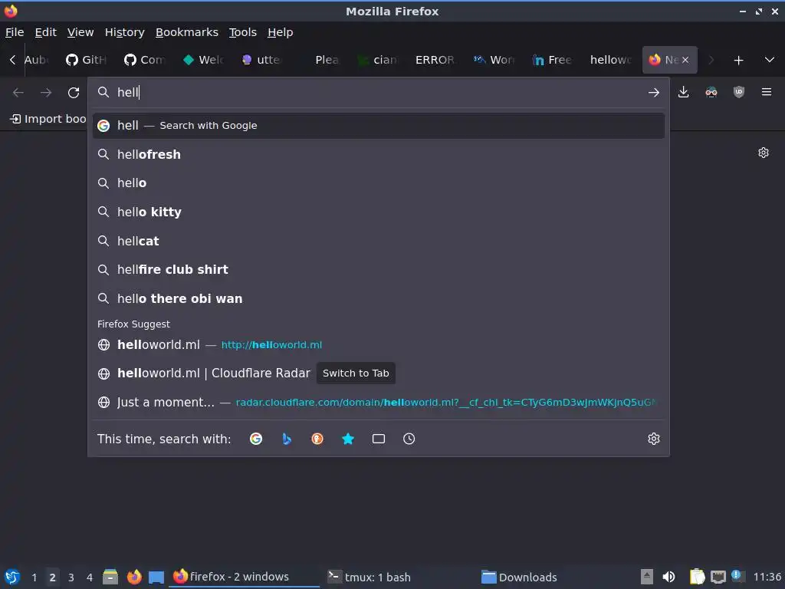Click the Go arrow in the address bar
The width and height of the screenshot is (785, 589).
coord(653,93)
